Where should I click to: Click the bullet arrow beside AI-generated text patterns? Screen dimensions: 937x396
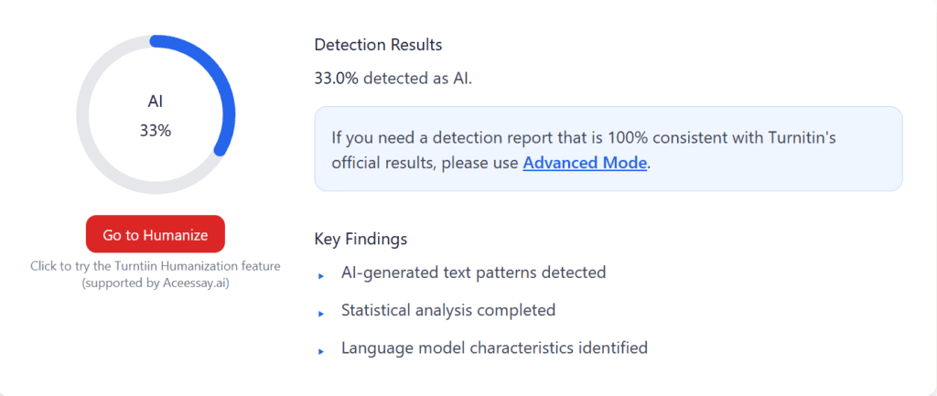click(x=321, y=275)
